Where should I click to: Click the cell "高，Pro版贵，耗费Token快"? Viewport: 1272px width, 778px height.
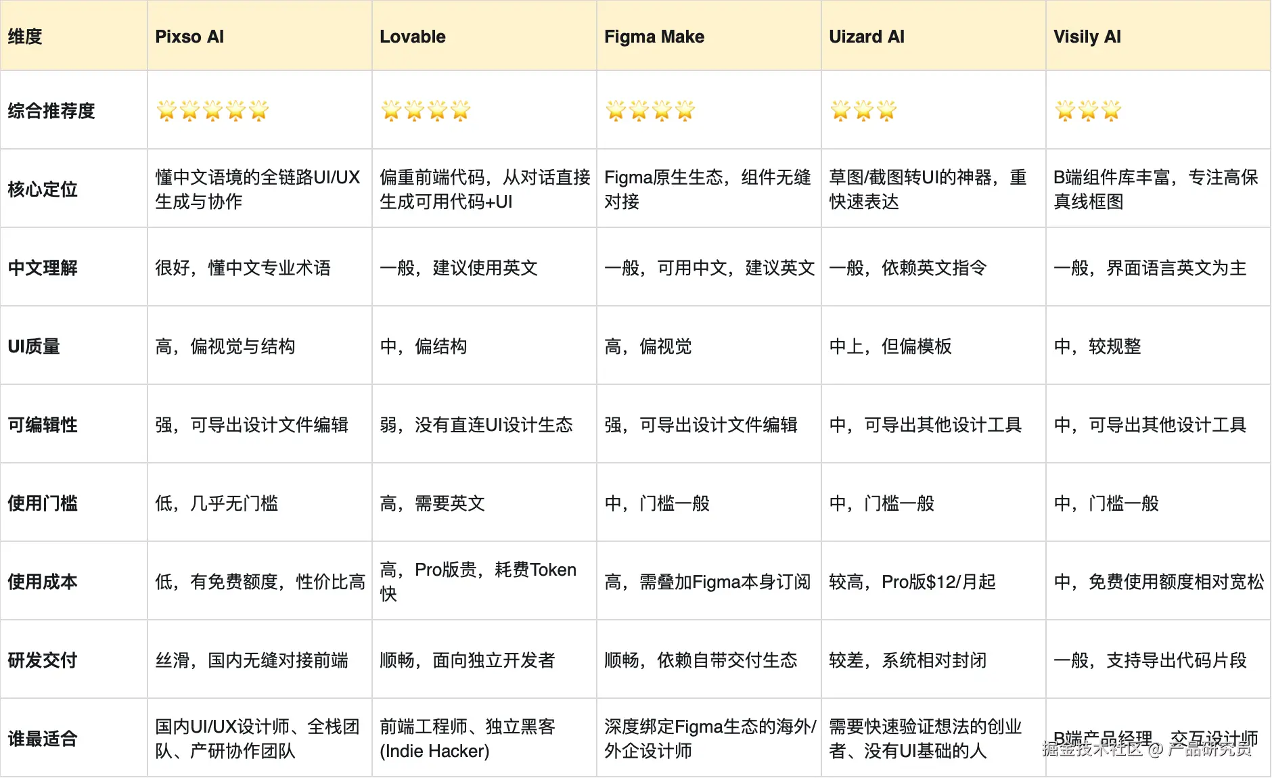click(x=484, y=581)
